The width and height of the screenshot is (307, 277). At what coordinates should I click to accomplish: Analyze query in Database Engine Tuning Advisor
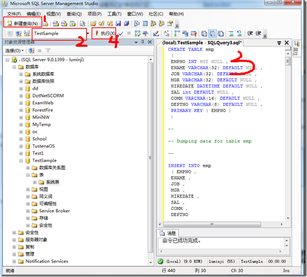[x=146, y=34]
